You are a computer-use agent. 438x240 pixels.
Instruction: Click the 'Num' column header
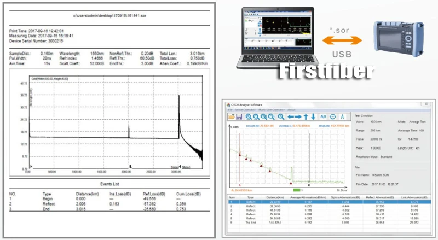click(x=232, y=197)
